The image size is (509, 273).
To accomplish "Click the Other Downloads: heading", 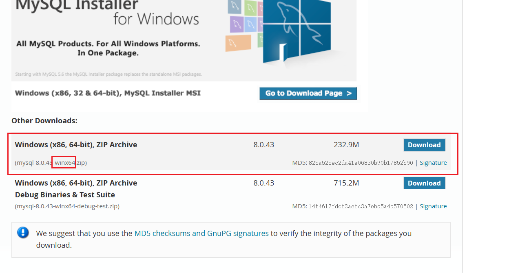I will (44, 121).
